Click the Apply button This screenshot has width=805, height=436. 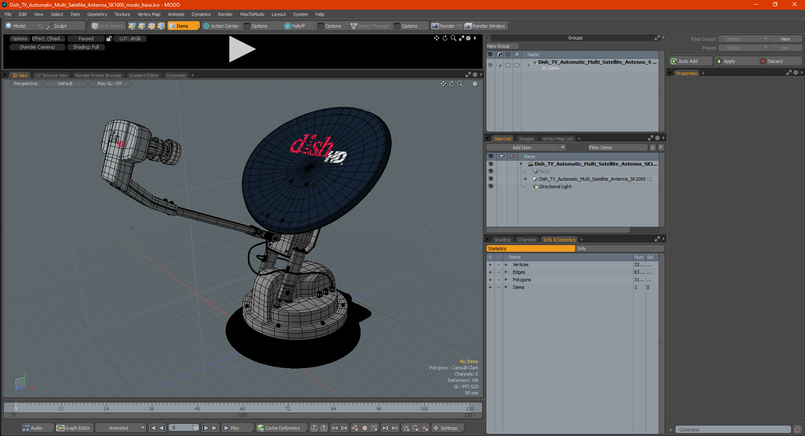coord(736,61)
